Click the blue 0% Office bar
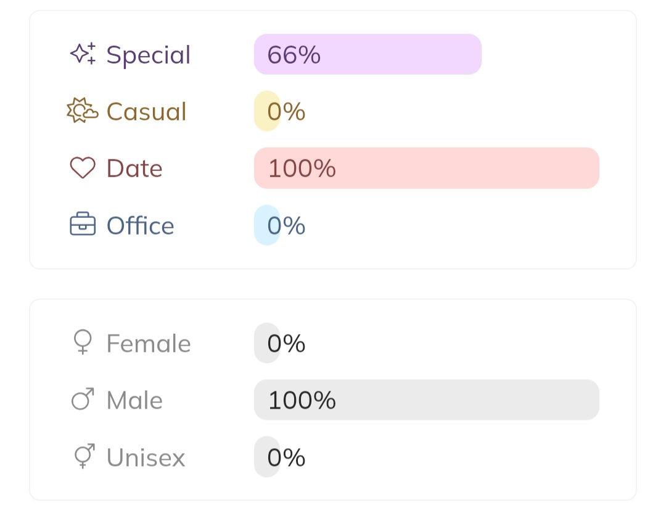Image resolution: width=666 pixels, height=508 pixels. click(x=267, y=225)
